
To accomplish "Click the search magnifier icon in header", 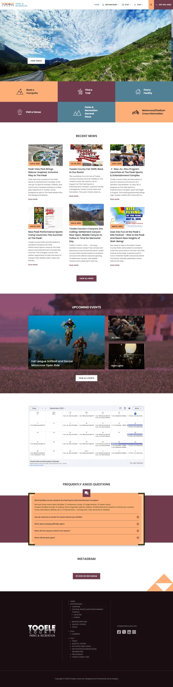I will point(151,5).
